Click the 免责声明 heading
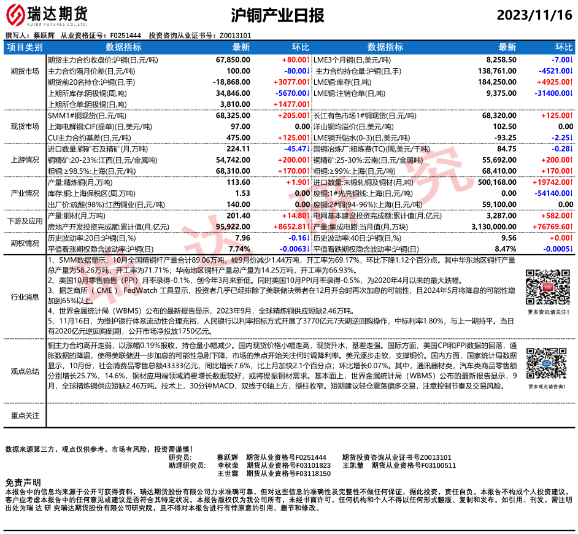 click(23, 482)
